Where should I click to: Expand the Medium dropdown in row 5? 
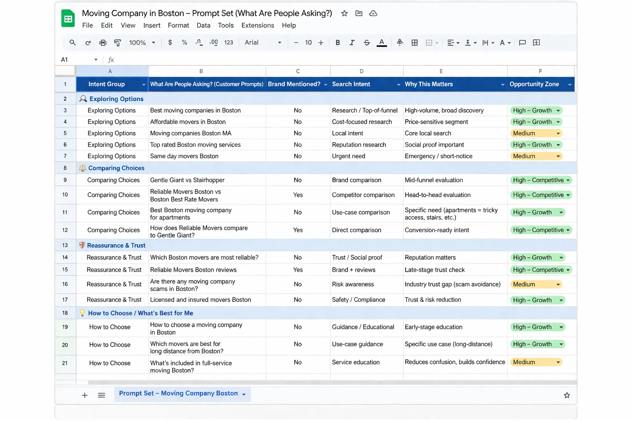tap(558, 134)
